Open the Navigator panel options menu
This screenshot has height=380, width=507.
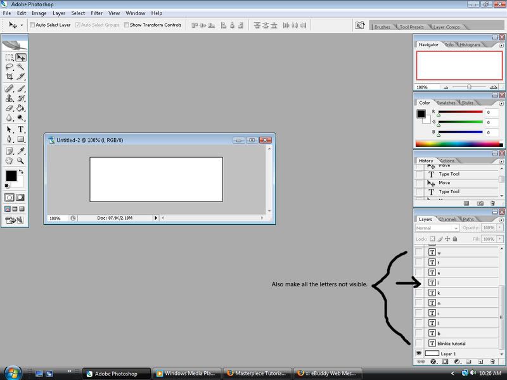(501, 46)
